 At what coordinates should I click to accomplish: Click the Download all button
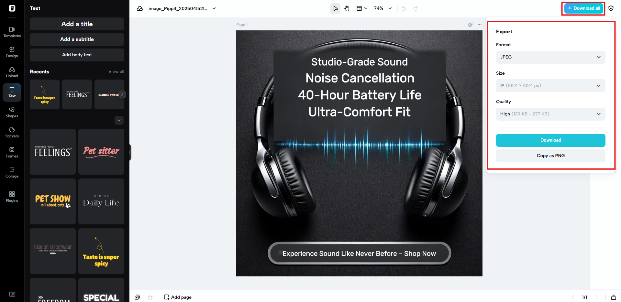pos(583,8)
